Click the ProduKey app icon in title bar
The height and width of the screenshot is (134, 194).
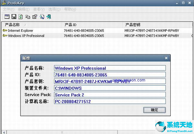[x=4, y=3]
